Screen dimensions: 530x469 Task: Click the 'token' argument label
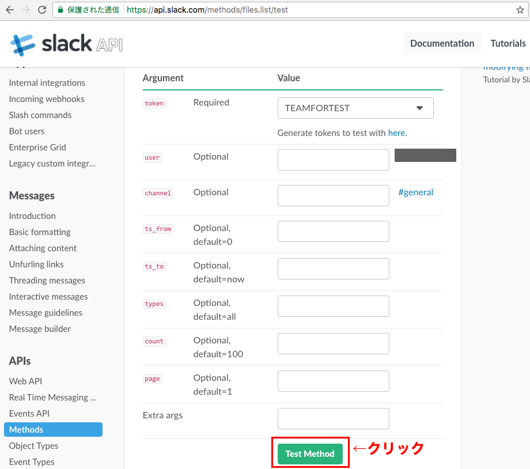pos(154,103)
